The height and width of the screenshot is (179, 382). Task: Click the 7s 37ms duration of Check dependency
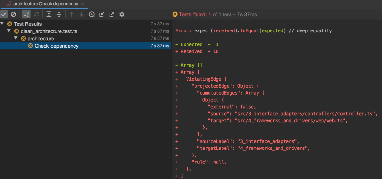click(x=160, y=46)
